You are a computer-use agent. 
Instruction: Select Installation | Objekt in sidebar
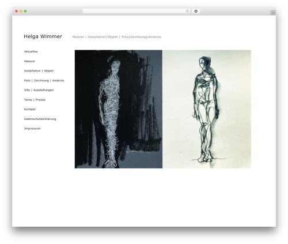pyautogui.click(x=39, y=71)
